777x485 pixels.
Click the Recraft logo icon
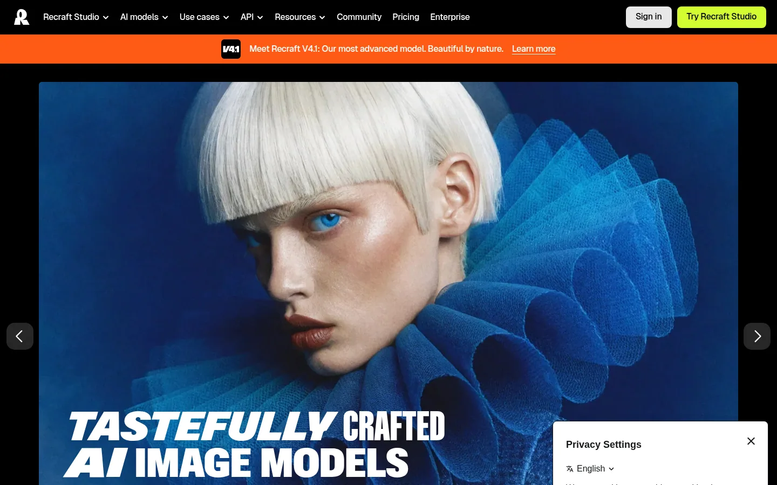point(22,17)
